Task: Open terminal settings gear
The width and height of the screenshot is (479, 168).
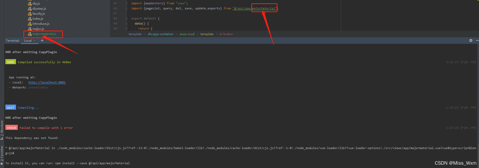Action: [x=471, y=40]
